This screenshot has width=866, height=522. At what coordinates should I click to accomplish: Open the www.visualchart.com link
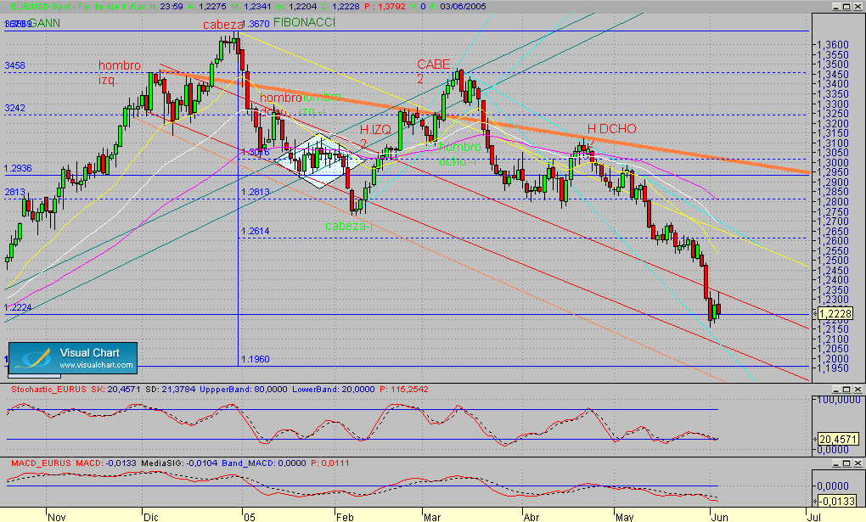tap(96, 365)
